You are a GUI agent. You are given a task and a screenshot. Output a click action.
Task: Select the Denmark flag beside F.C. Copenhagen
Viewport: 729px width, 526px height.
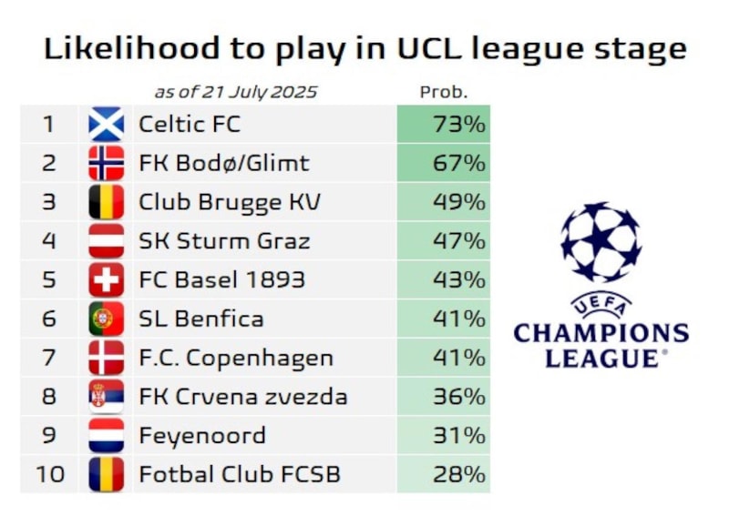[107, 358]
